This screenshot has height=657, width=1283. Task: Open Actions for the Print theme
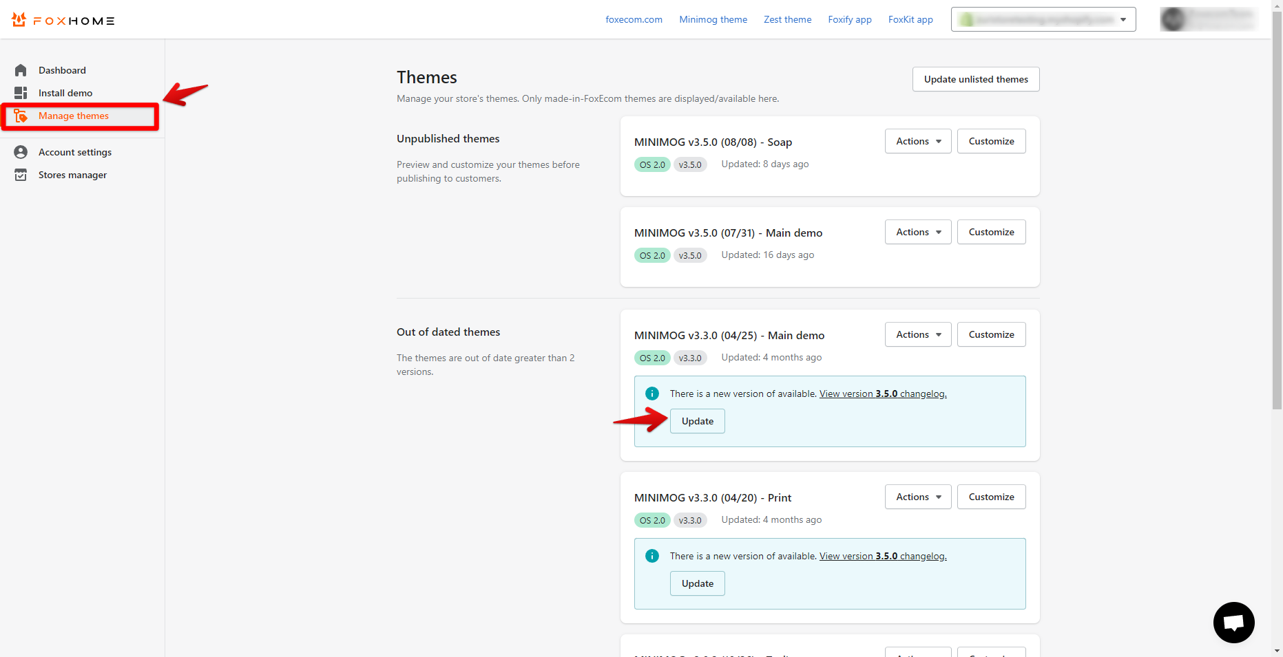918,497
